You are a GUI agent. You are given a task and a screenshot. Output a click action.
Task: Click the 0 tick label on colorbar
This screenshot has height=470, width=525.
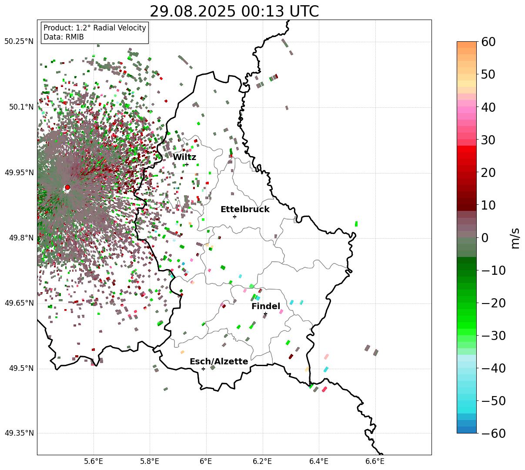pos(485,238)
